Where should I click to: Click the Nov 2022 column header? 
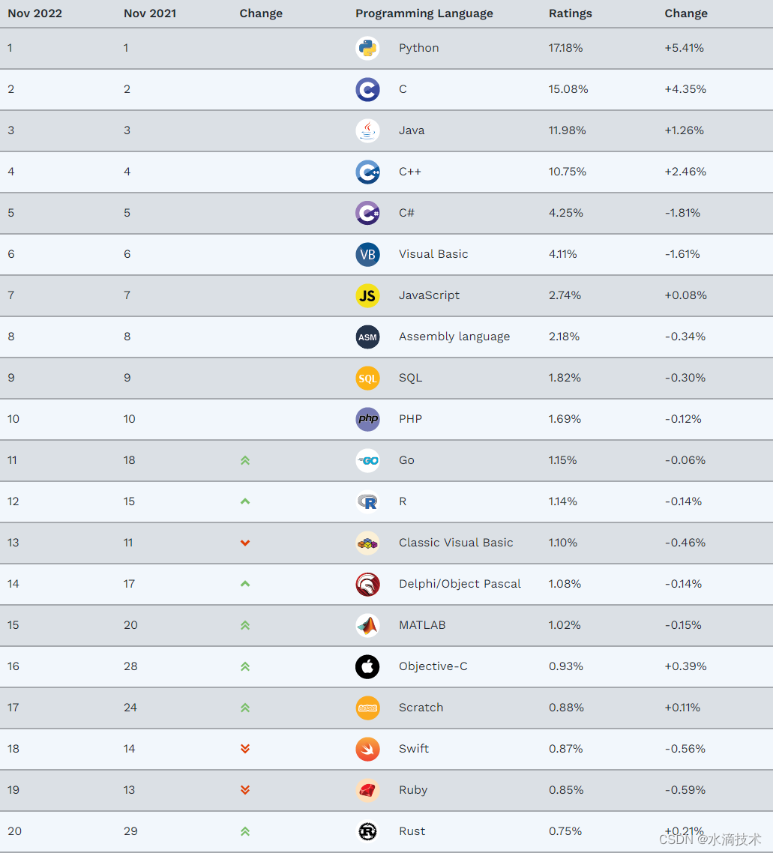coord(34,13)
